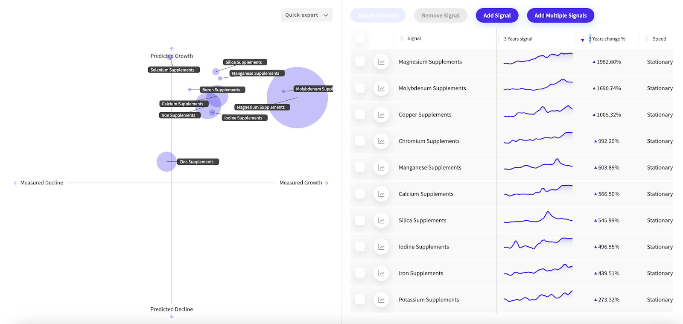Click the Manganese Supplements chart label
683x324 pixels.
tap(257, 73)
